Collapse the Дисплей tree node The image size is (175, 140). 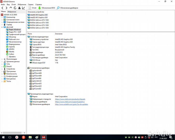click(2, 27)
